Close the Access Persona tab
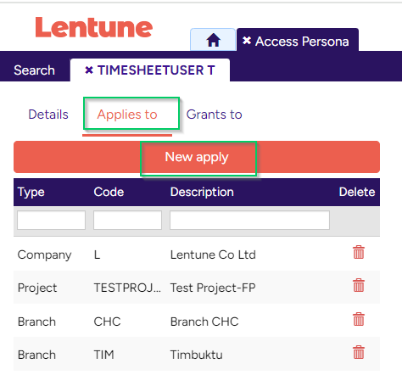Image resolution: width=402 pixels, height=386 pixels. (x=247, y=41)
